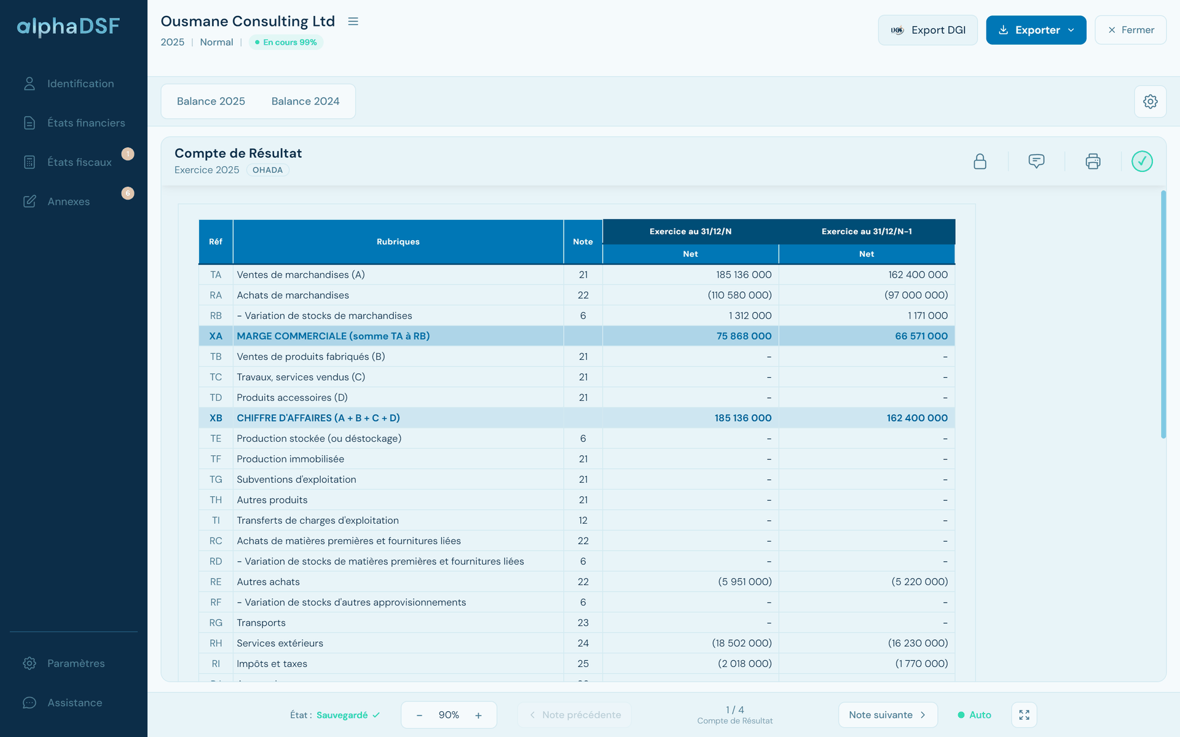Close the document with Fermer
1180x737 pixels.
point(1130,30)
